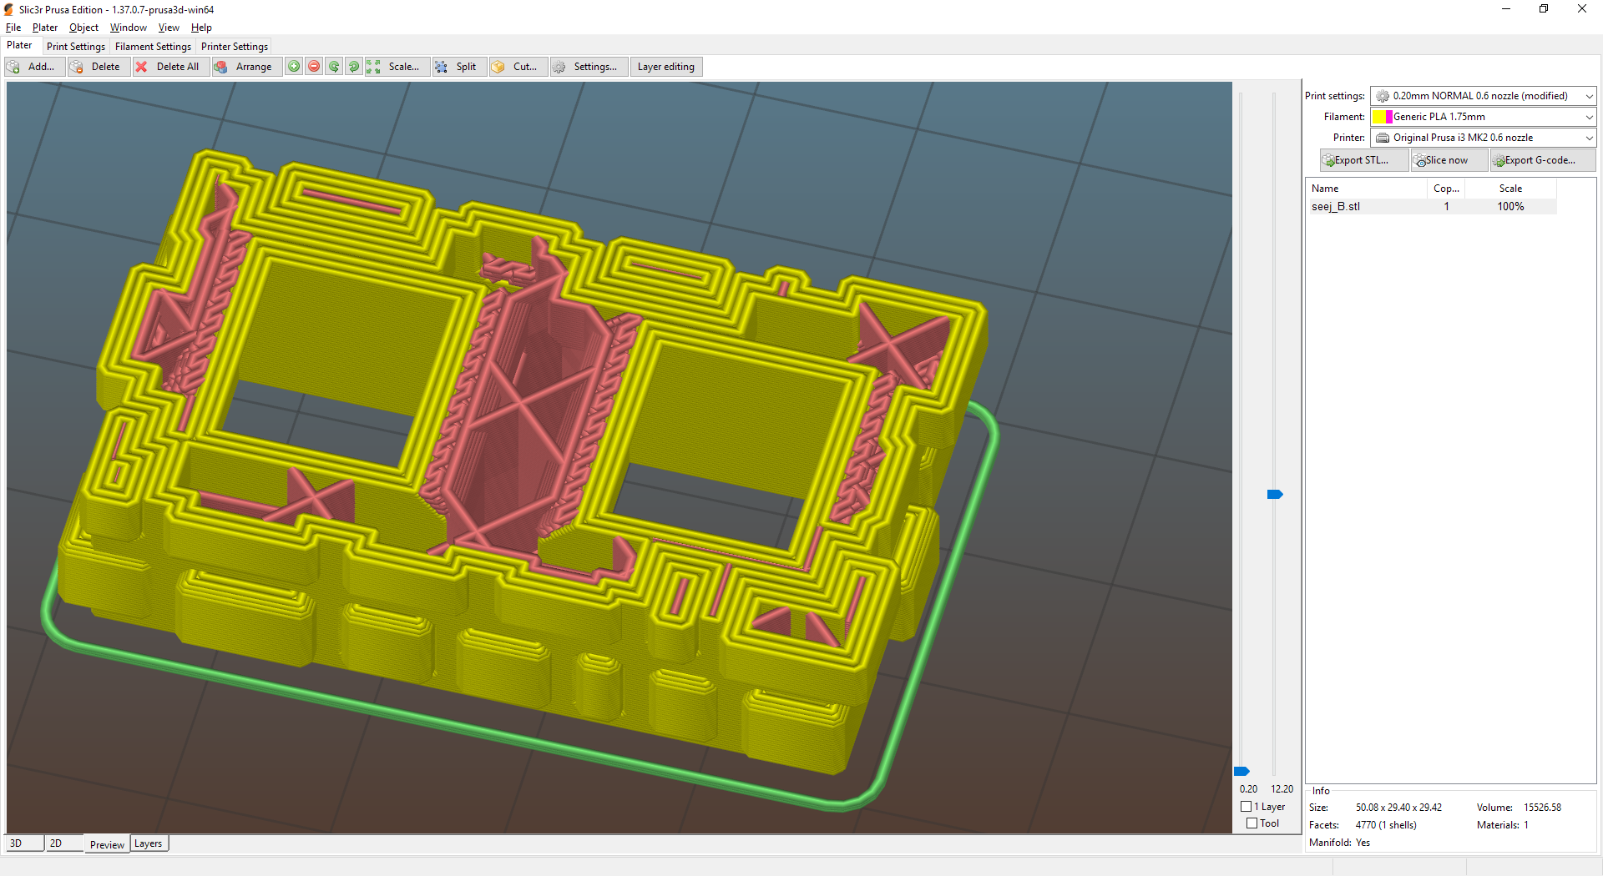Increase copies with the green plus icon
Screen dimensions: 1603x876
coord(294,67)
